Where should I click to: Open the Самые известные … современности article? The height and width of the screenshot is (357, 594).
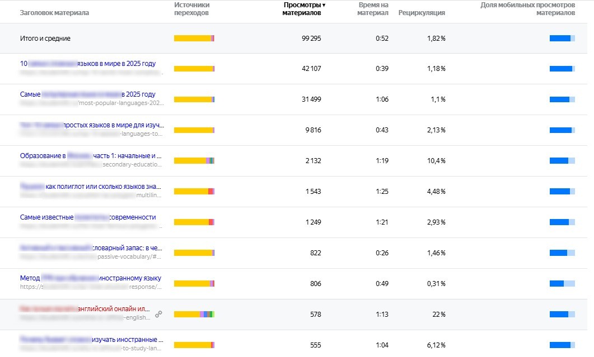[88, 217]
